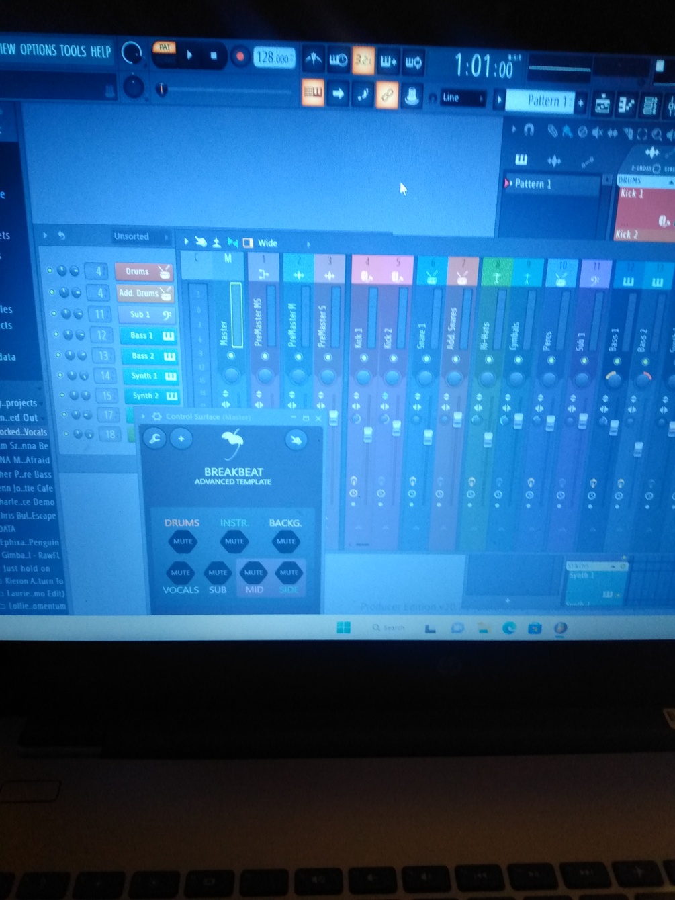This screenshot has height=900, width=675.
Task: Toggle the INSTR. MUTE button
Action: pyautogui.click(x=234, y=541)
